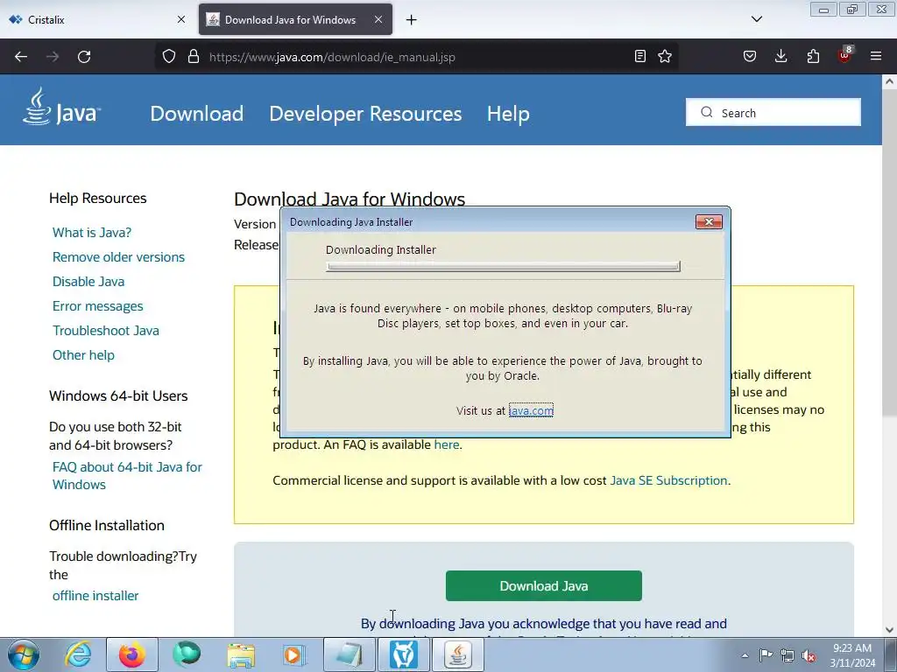This screenshot has height=672, width=897.
Task: Open a new browser tab
Action: 412,20
